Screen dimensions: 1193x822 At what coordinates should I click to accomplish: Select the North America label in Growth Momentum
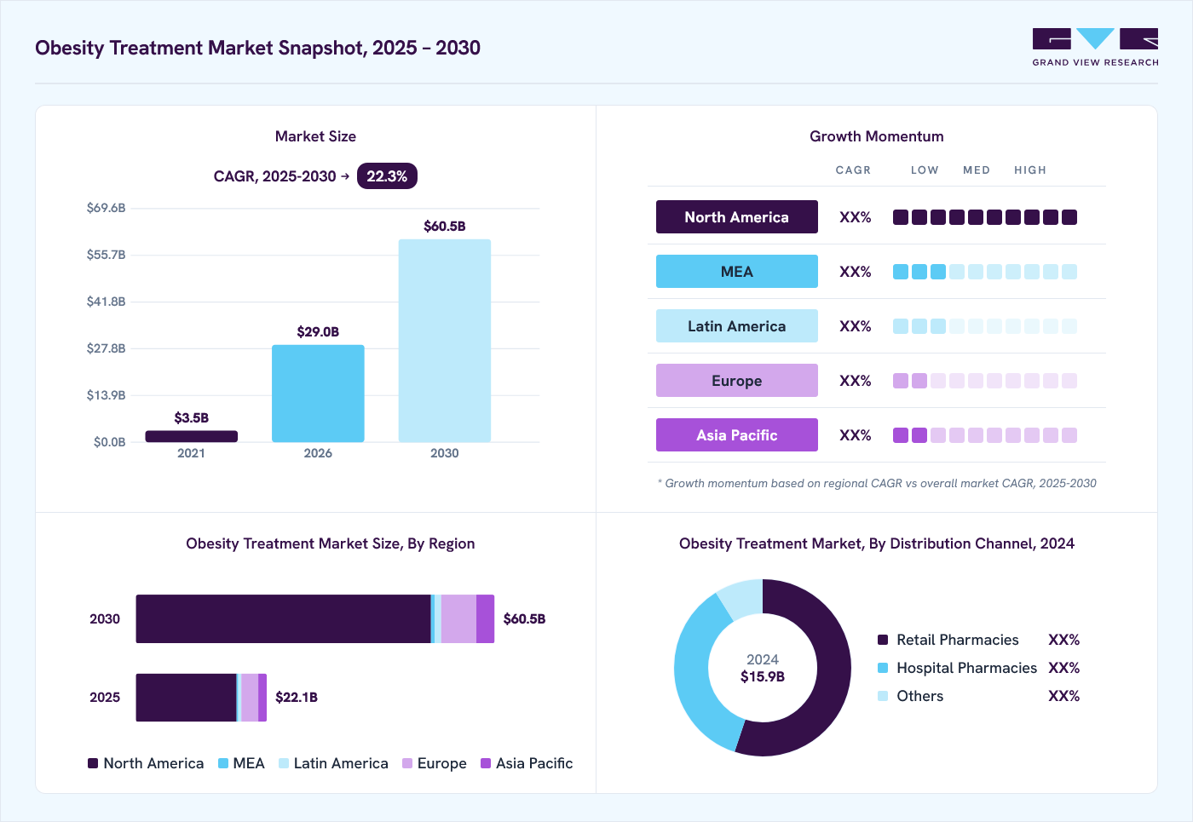[x=737, y=217]
